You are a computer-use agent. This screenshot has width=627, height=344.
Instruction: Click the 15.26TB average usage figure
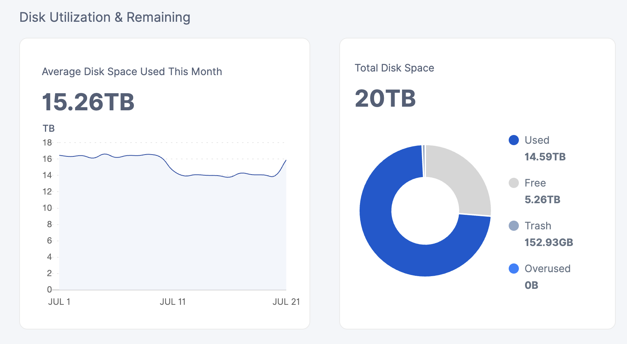(88, 102)
